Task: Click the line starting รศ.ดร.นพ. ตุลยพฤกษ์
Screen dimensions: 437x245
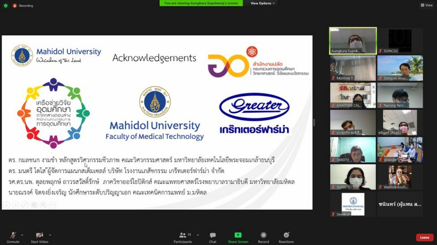Action: 151,182
